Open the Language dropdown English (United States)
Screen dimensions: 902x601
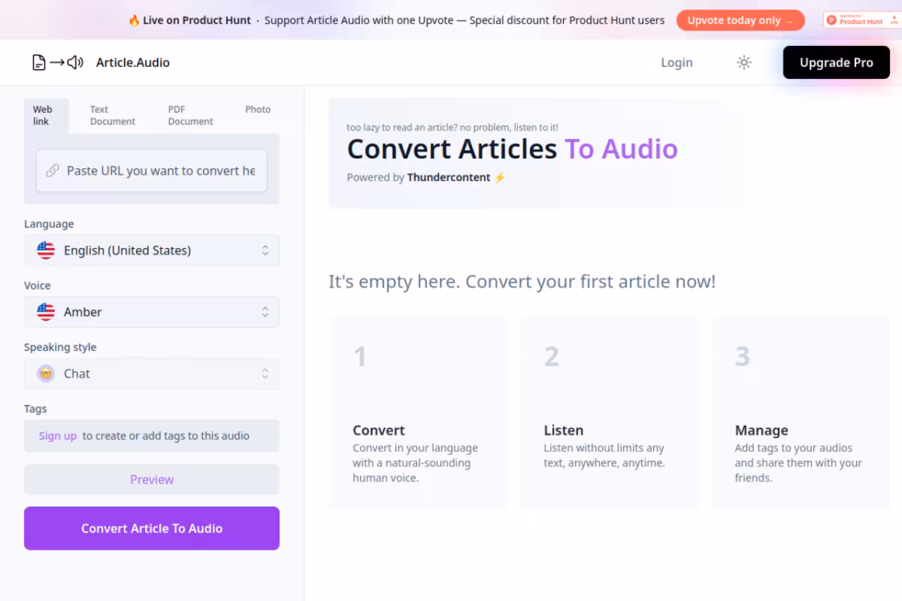pyautogui.click(x=152, y=250)
